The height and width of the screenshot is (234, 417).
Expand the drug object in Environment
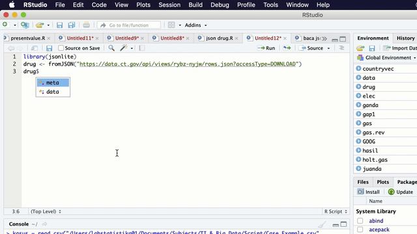pos(358,86)
